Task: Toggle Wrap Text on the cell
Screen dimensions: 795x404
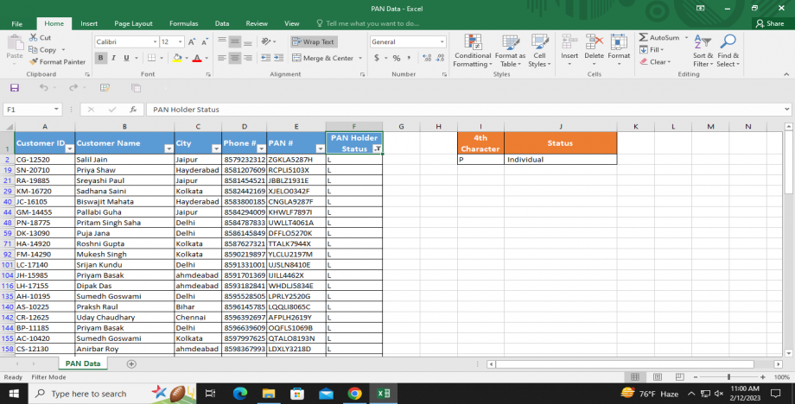Action: pyautogui.click(x=313, y=41)
